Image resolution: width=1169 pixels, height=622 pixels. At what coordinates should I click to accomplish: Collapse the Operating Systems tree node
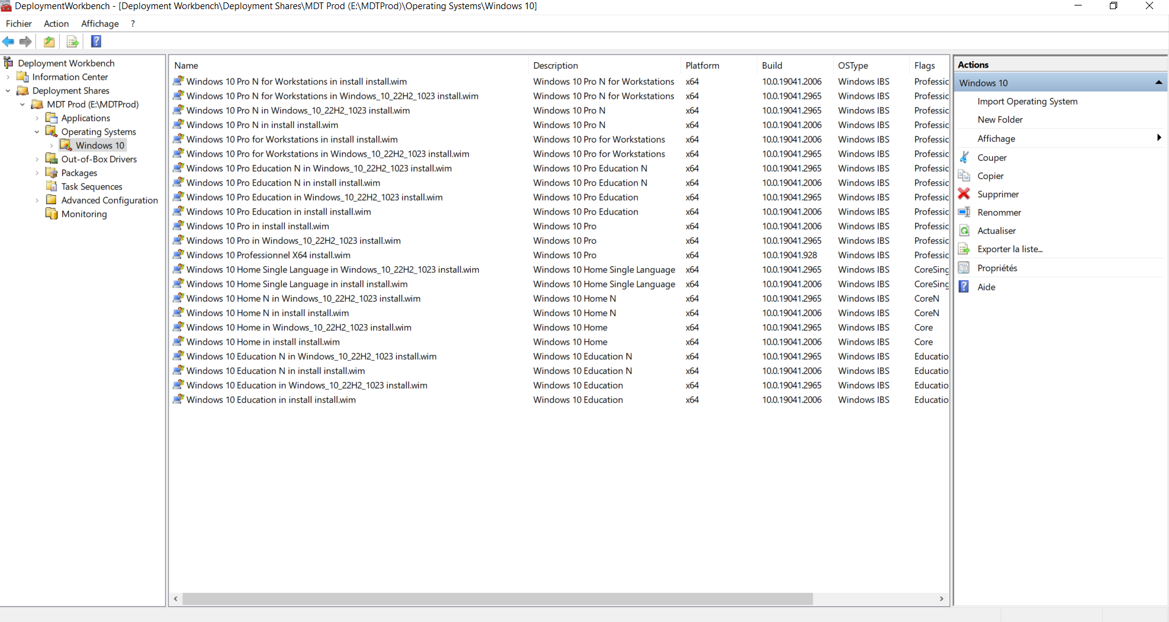[37, 132]
